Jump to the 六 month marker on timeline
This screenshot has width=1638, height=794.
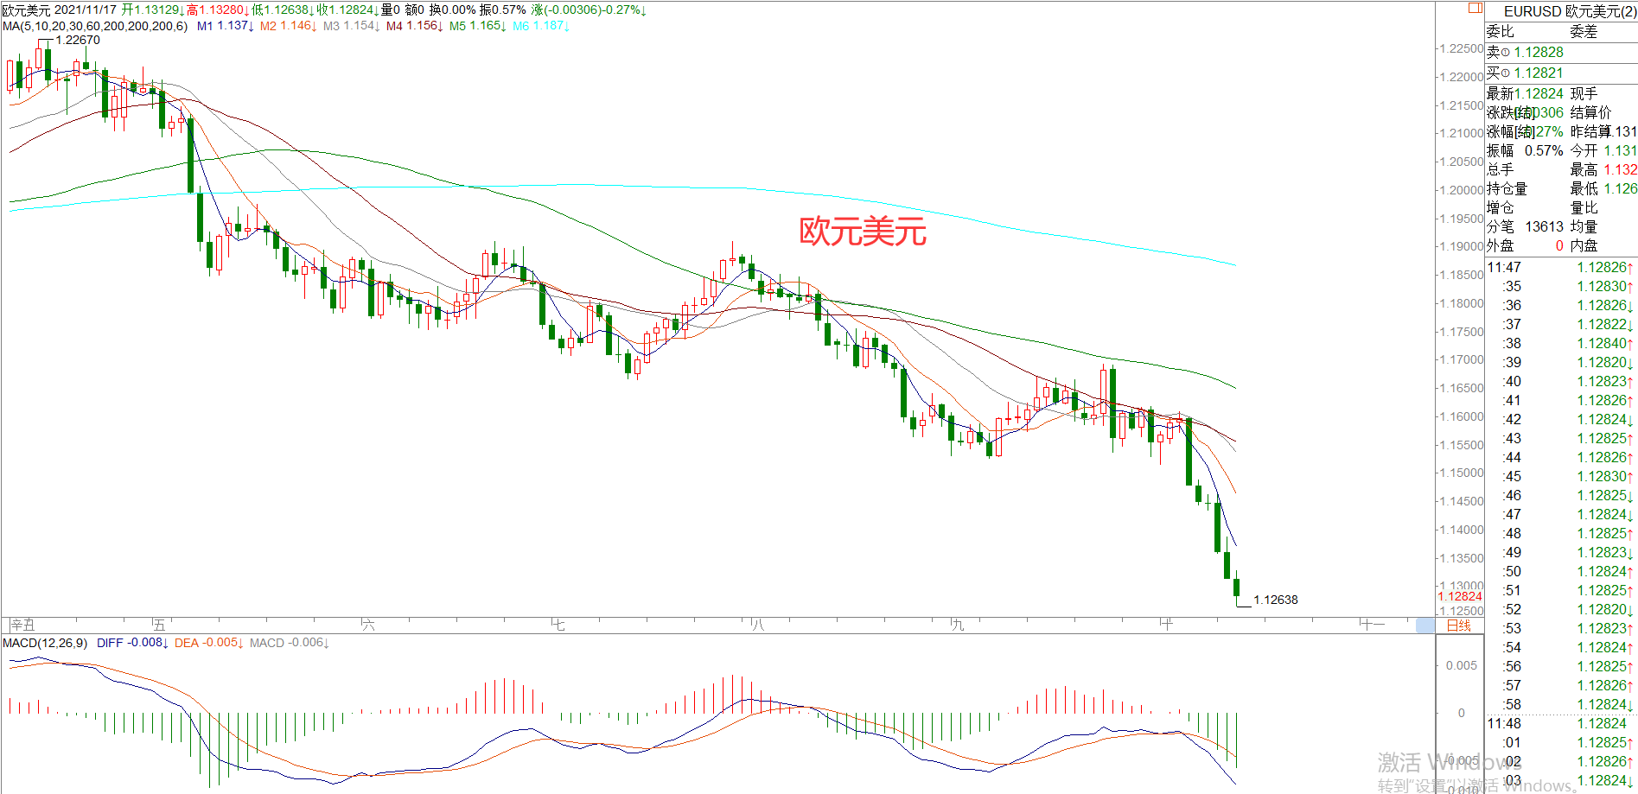pyautogui.click(x=368, y=625)
